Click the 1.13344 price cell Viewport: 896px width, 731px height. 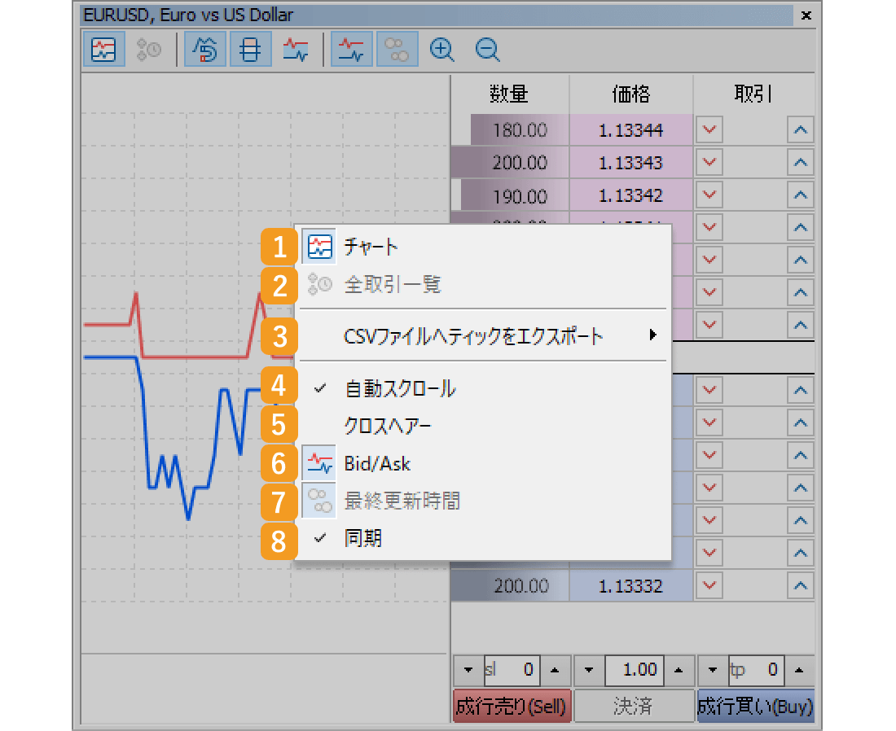630,130
